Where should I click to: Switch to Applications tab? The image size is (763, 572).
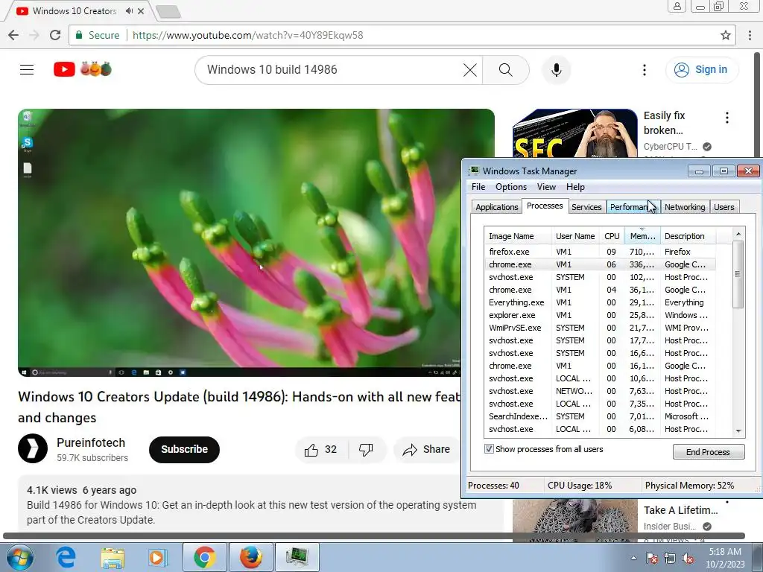(496, 207)
